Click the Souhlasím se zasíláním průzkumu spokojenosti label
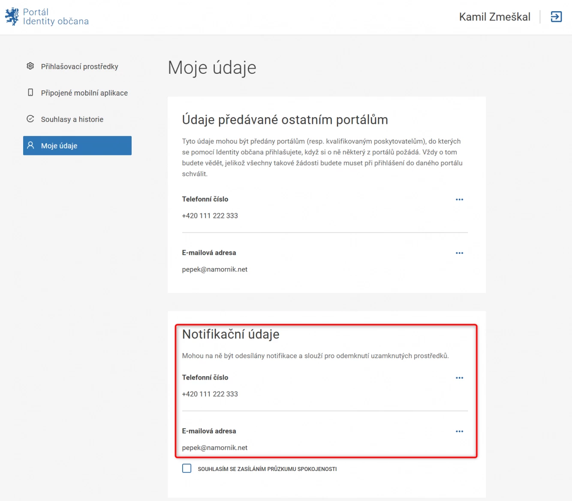The image size is (572, 501). click(x=267, y=469)
